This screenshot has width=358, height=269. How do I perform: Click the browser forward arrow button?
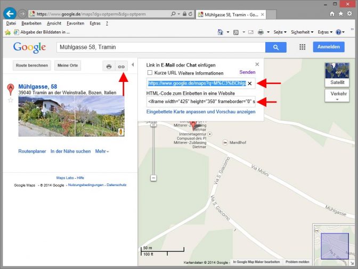pos(22,14)
